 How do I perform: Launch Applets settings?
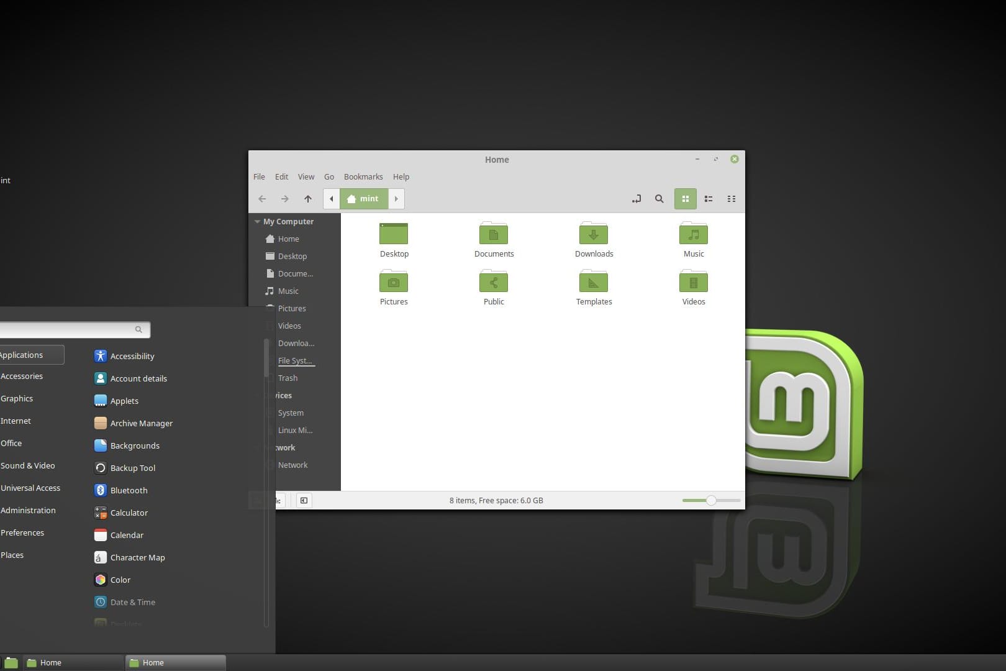(116, 401)
